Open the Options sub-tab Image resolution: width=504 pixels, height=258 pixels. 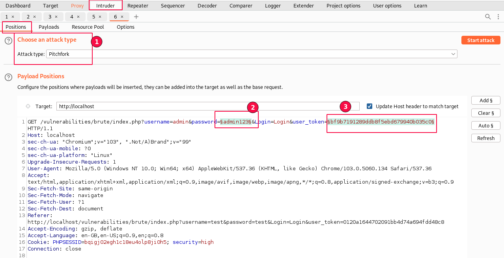(x=125, y=27)
